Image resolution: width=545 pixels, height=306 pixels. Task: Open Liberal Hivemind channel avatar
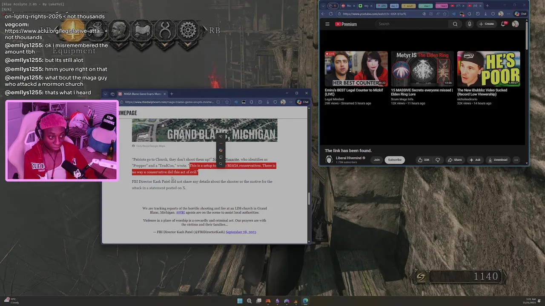coord(329,160)
